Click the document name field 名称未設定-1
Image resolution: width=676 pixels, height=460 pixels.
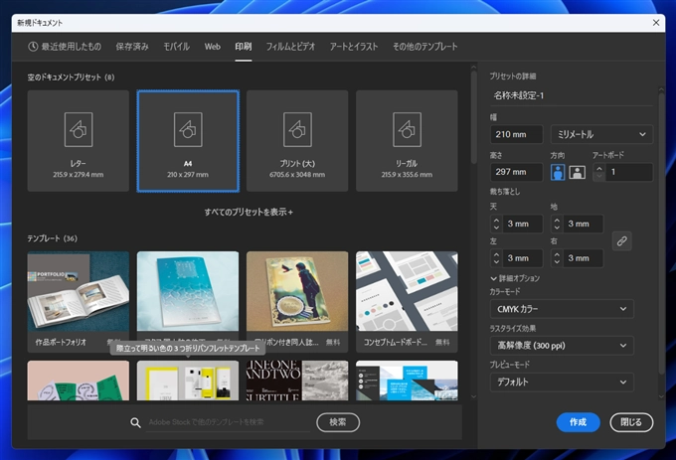click(x=572, y=95)
